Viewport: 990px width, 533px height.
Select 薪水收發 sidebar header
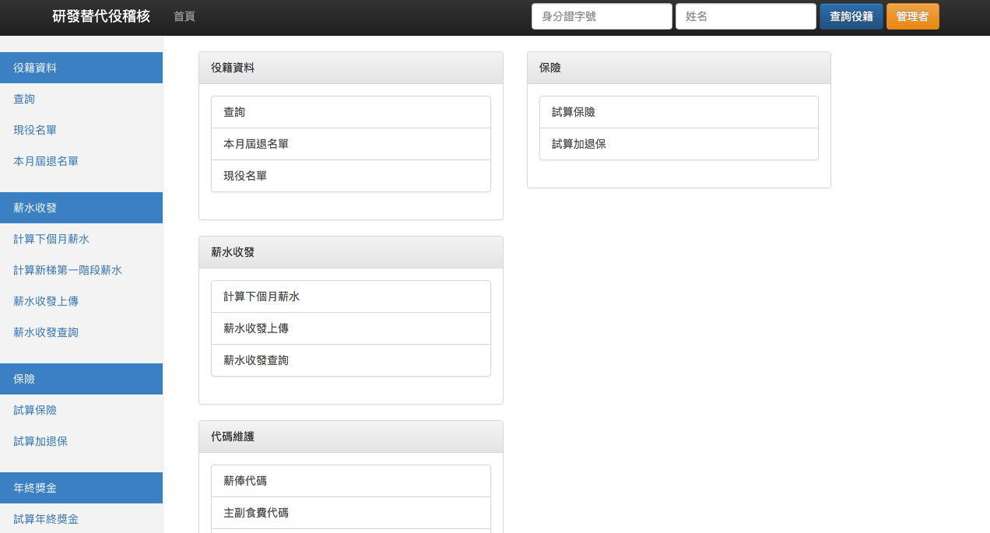(x=81, y=208)
